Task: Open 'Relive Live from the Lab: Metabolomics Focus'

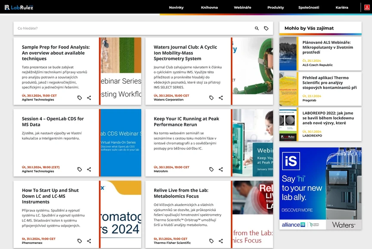Action: tap(181, 193)
